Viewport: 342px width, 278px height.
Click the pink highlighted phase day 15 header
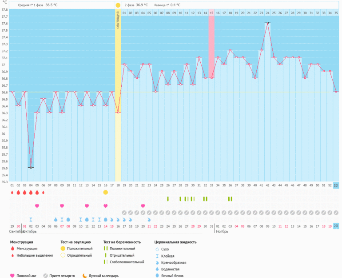pyautogui.click(x=211, y=13)
